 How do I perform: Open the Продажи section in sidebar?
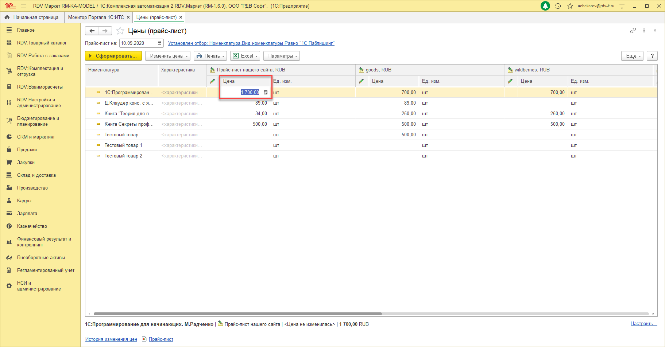tap(27, 150)
